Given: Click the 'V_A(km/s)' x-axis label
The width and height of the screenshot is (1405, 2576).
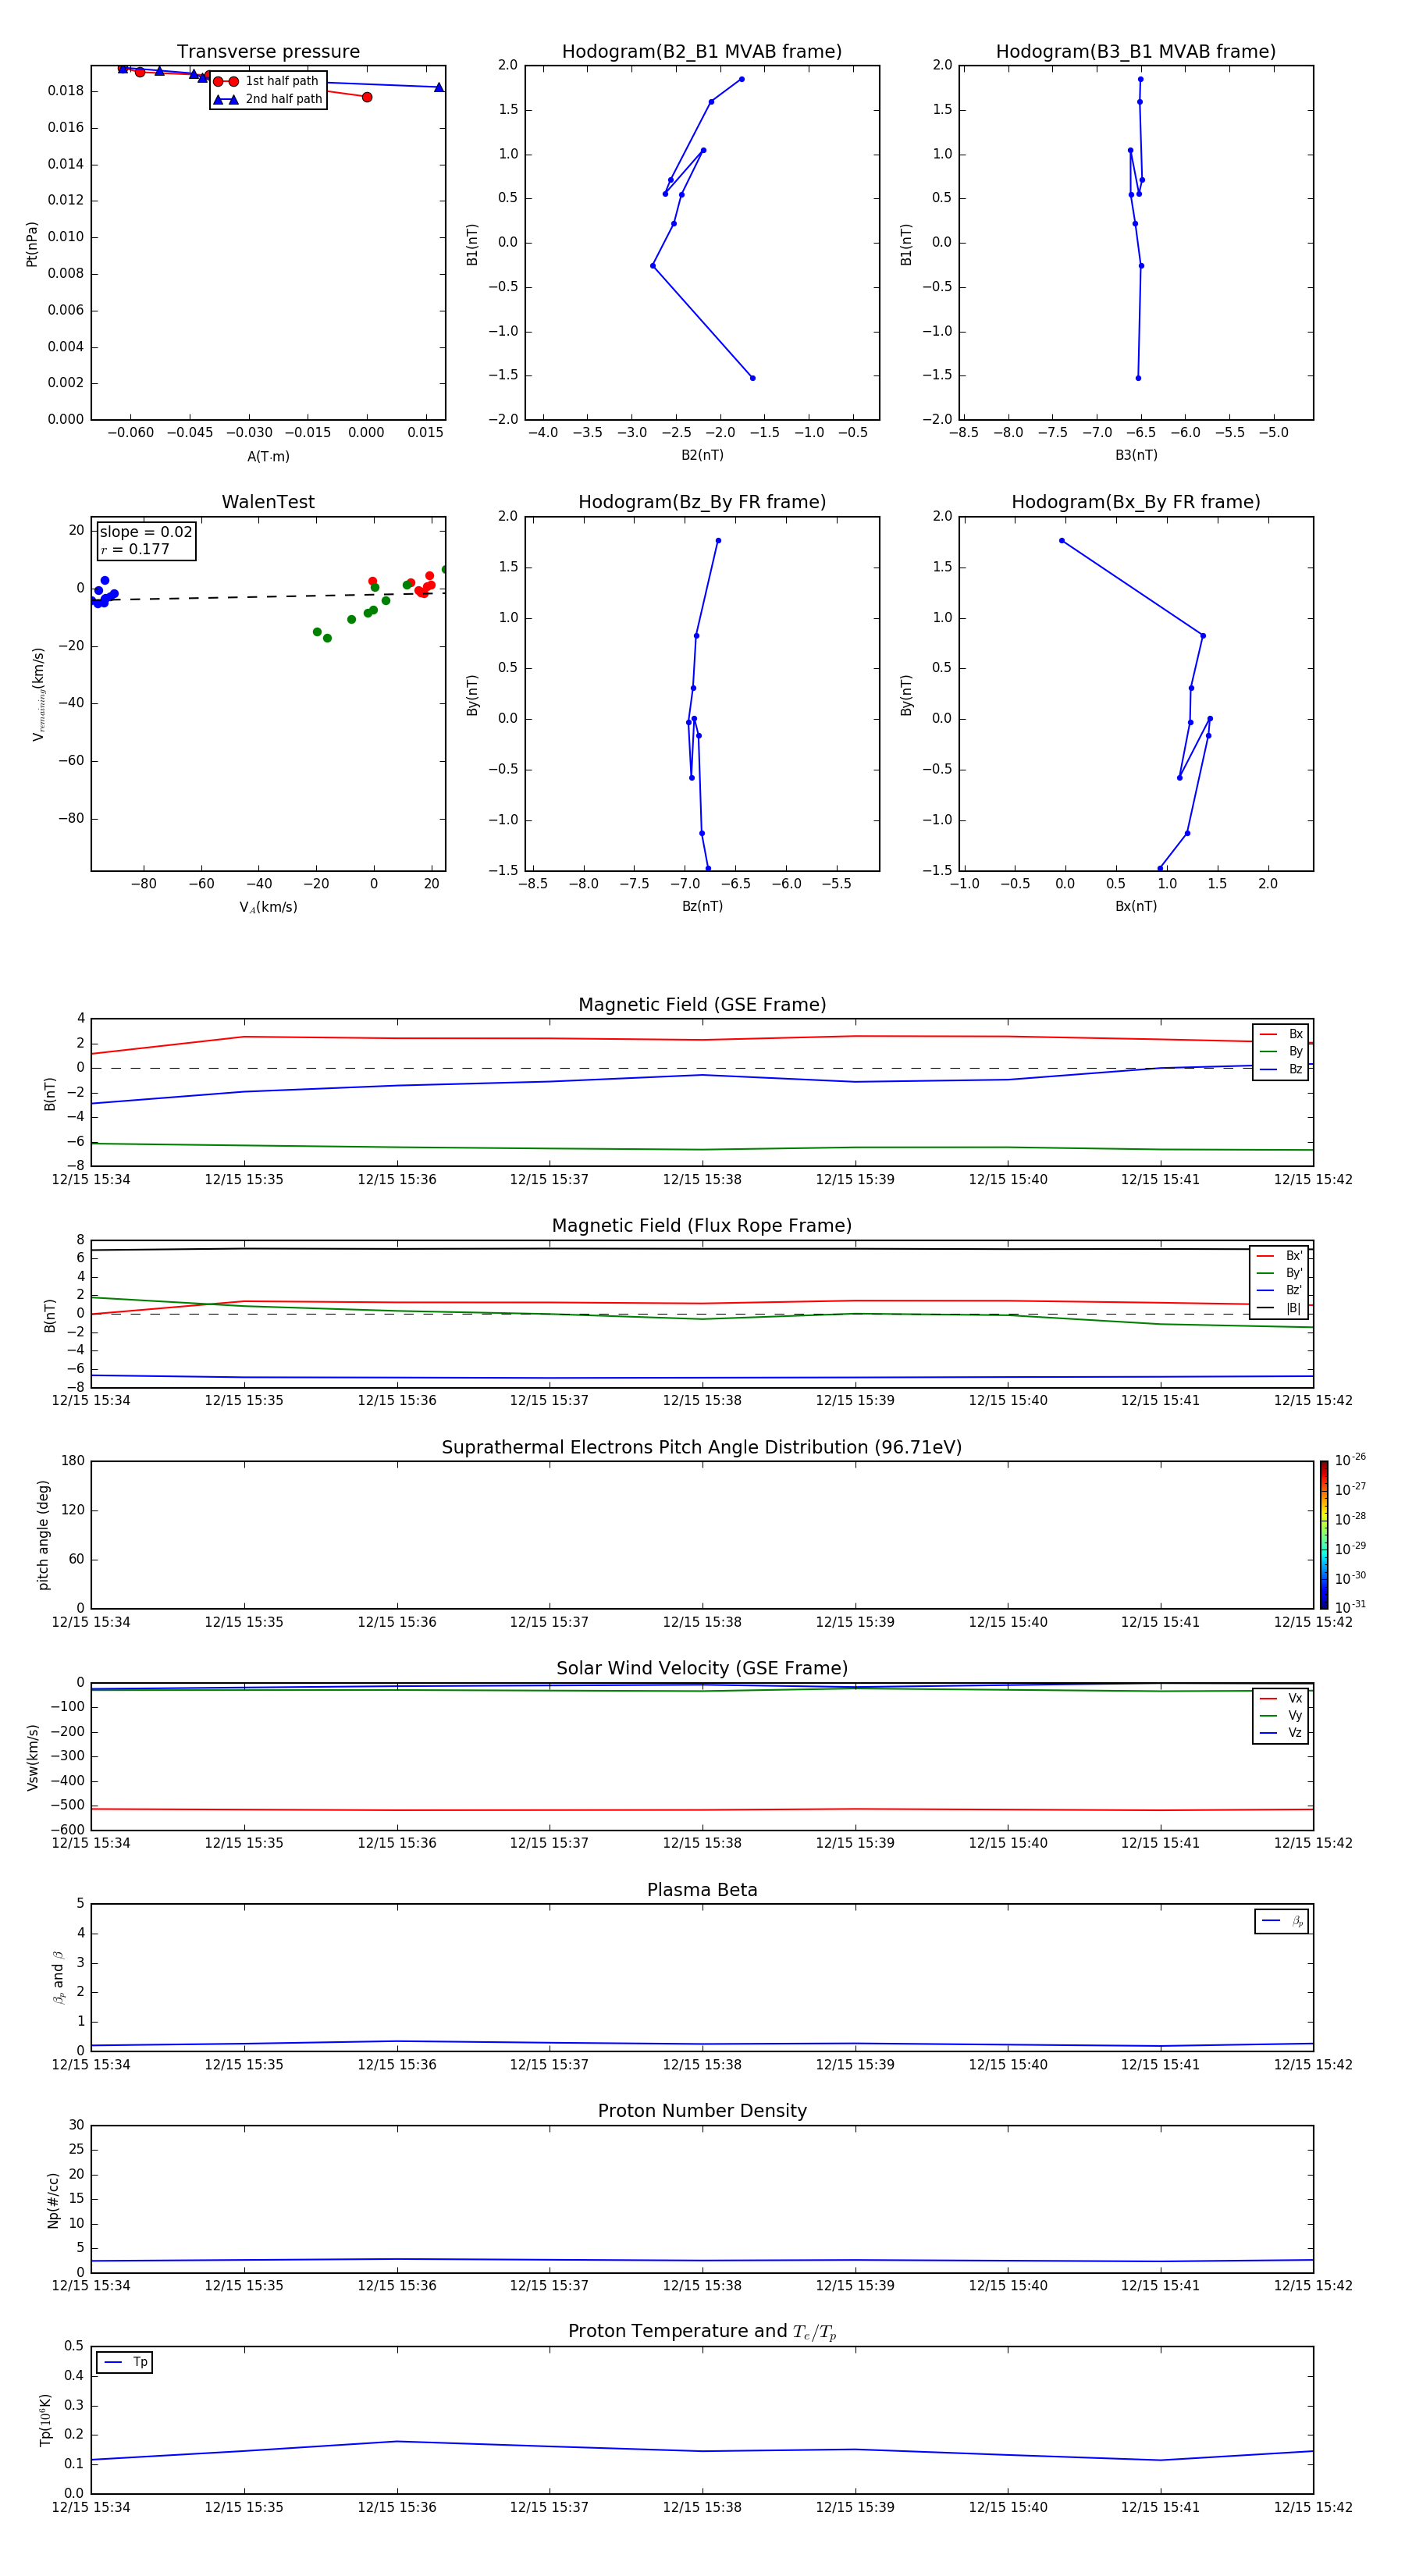Looking at the screenshot, I should 268,907.
